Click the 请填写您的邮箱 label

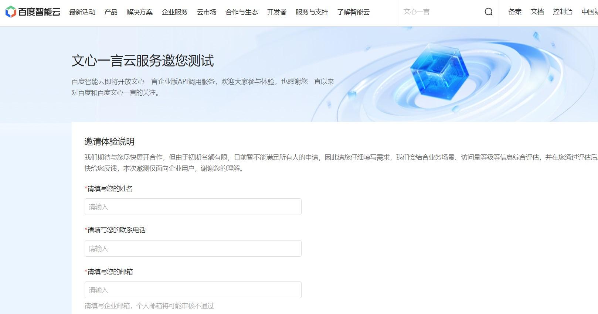(109, 272)
